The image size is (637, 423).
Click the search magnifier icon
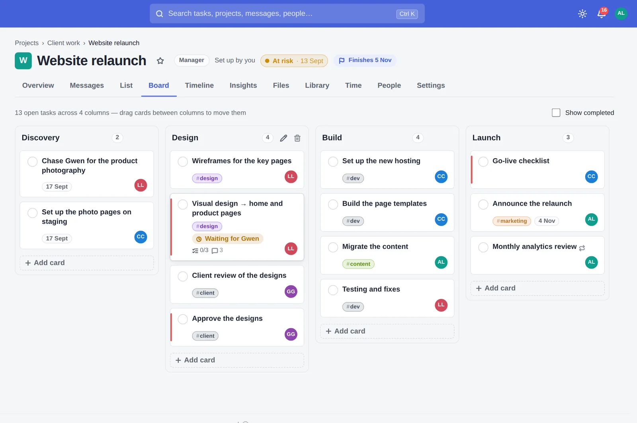159,14
